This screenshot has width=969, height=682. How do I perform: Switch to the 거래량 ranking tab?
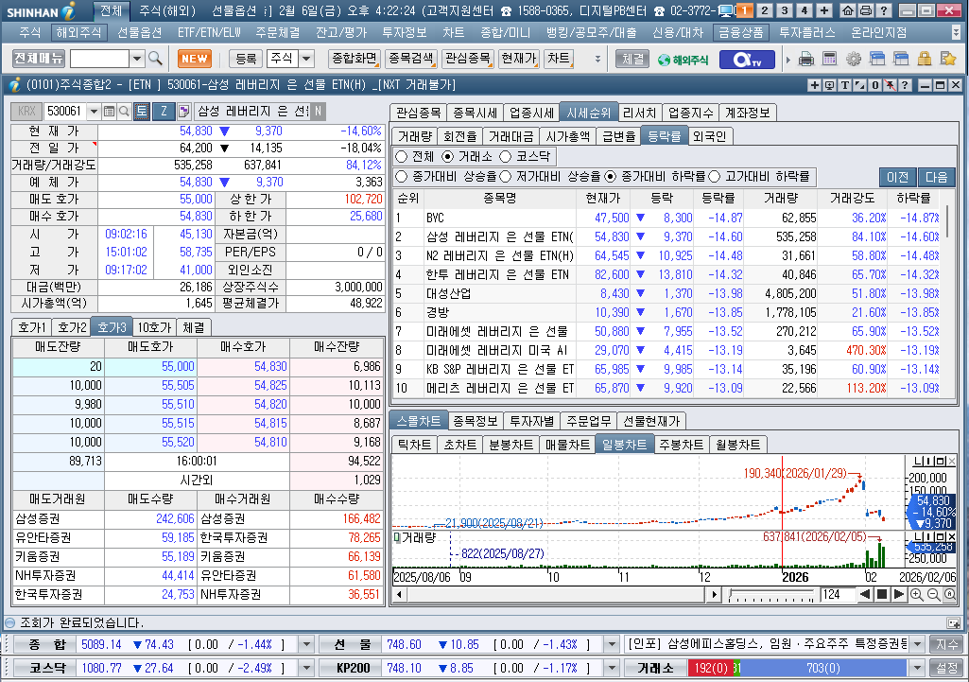tap(415, 136)
